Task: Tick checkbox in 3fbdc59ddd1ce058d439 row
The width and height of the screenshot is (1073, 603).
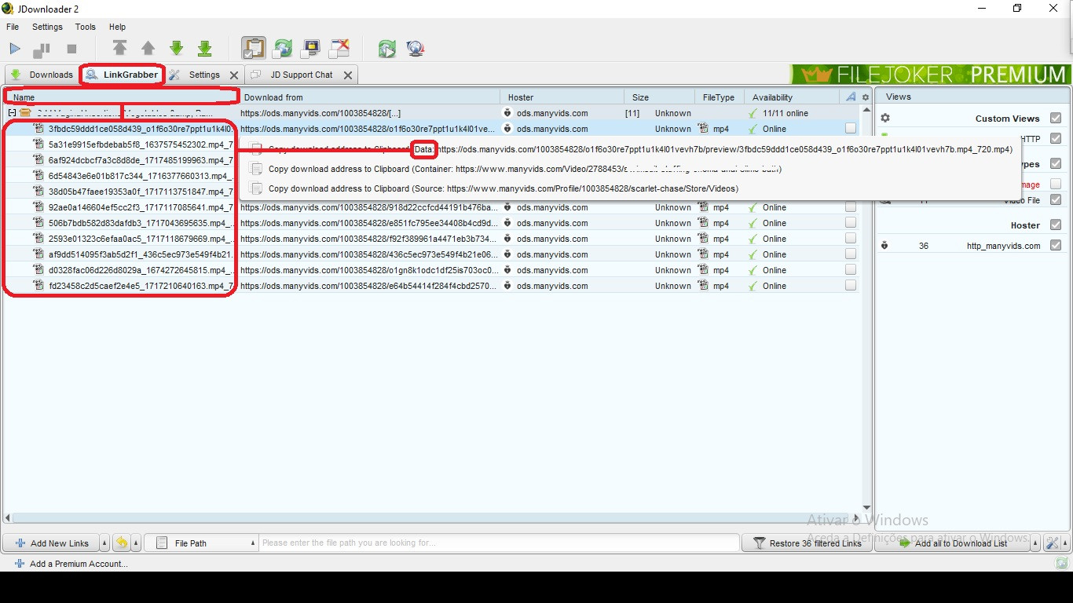Action: click(850, 129)
